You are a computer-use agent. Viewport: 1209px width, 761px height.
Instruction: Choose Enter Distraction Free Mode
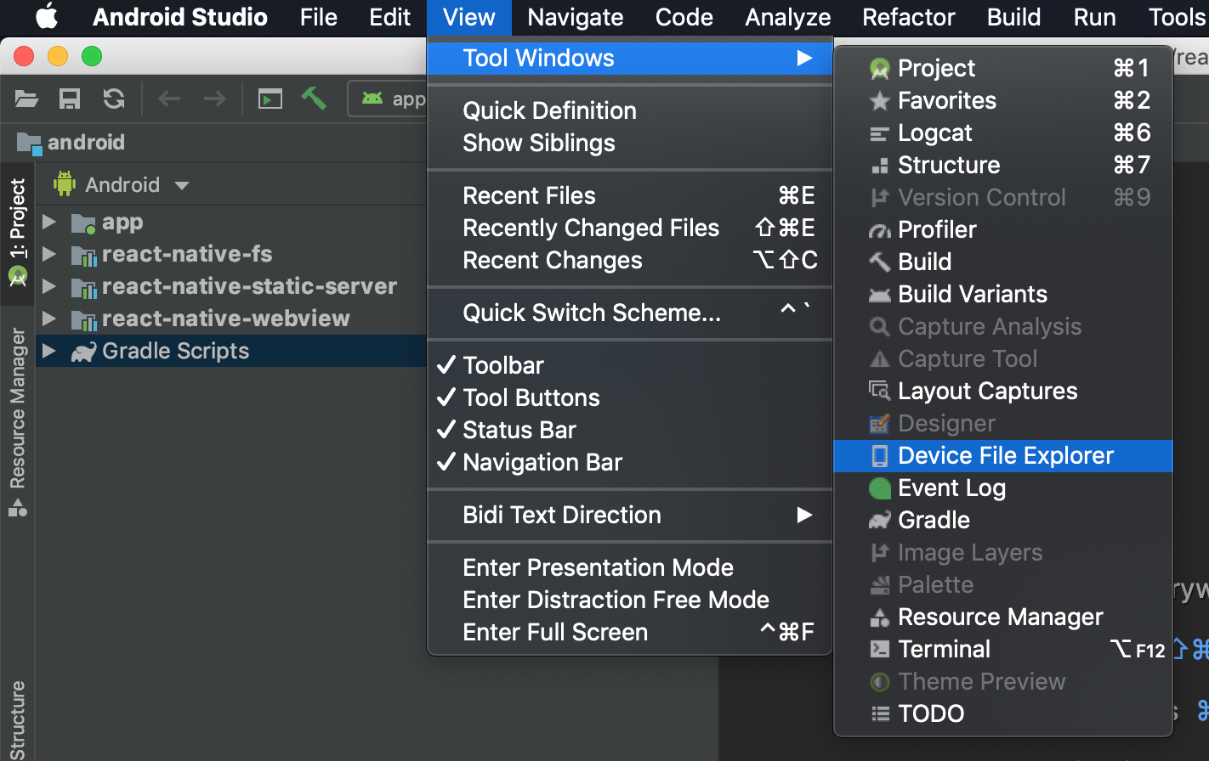click(629, 600)
